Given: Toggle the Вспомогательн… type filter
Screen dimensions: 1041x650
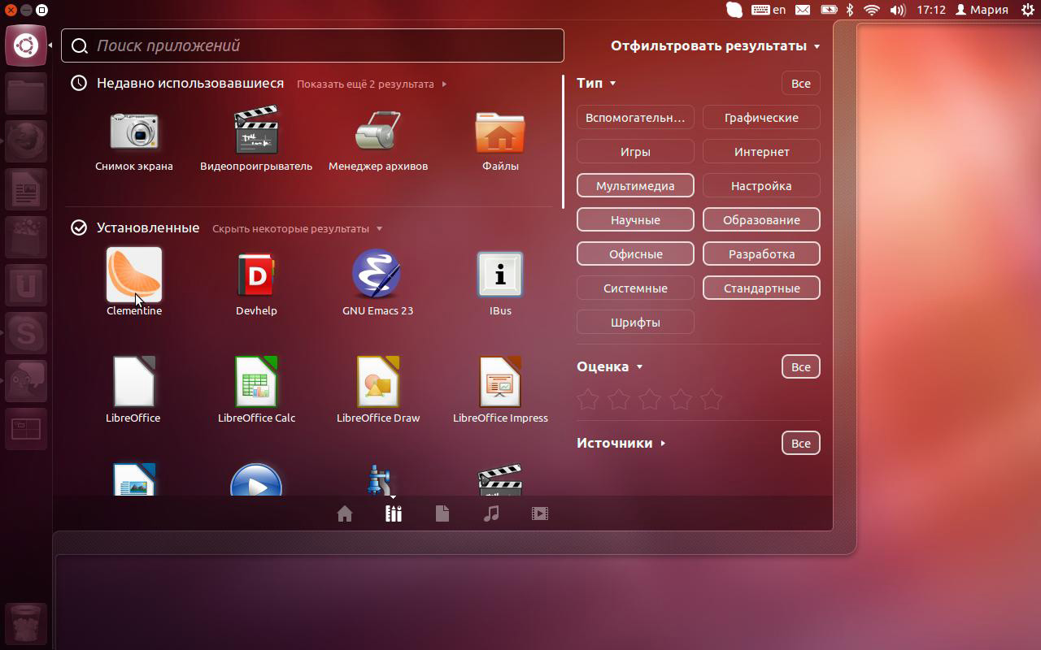Looking at the screenshot, I should pyautogui.click(x=635, y=118).
